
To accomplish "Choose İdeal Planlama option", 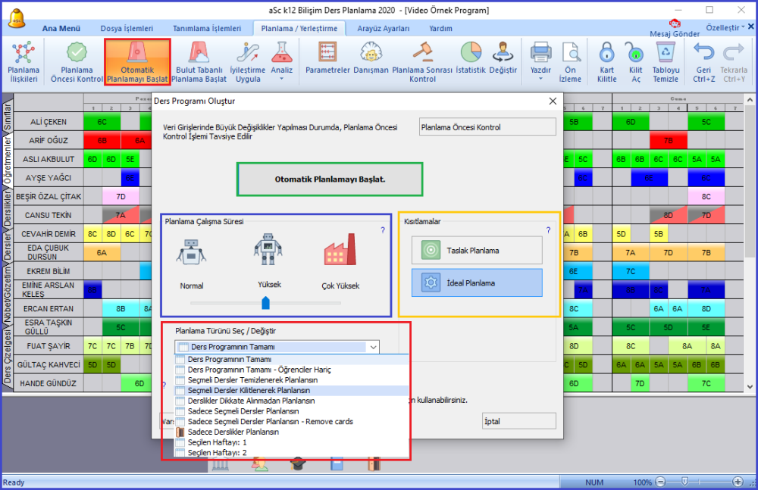I will (477, 282).
